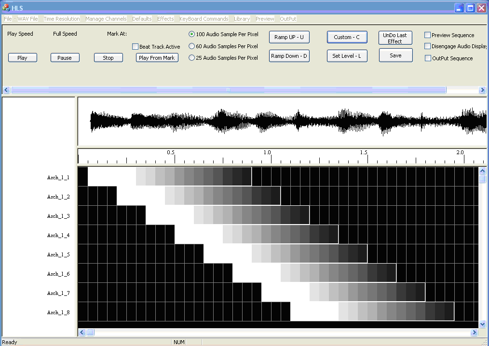Click the Ramp Down - D button
The image size is (489, 346).
pyautogui.click(x=289, y=56)
